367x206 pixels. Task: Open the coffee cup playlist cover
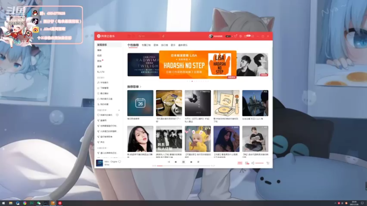pyautogui.click(x=169, y=103)
